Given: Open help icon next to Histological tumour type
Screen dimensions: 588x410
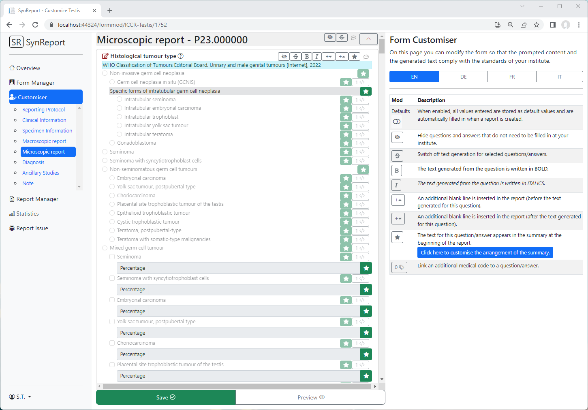Looking at the screenshot, I should 181,56.
